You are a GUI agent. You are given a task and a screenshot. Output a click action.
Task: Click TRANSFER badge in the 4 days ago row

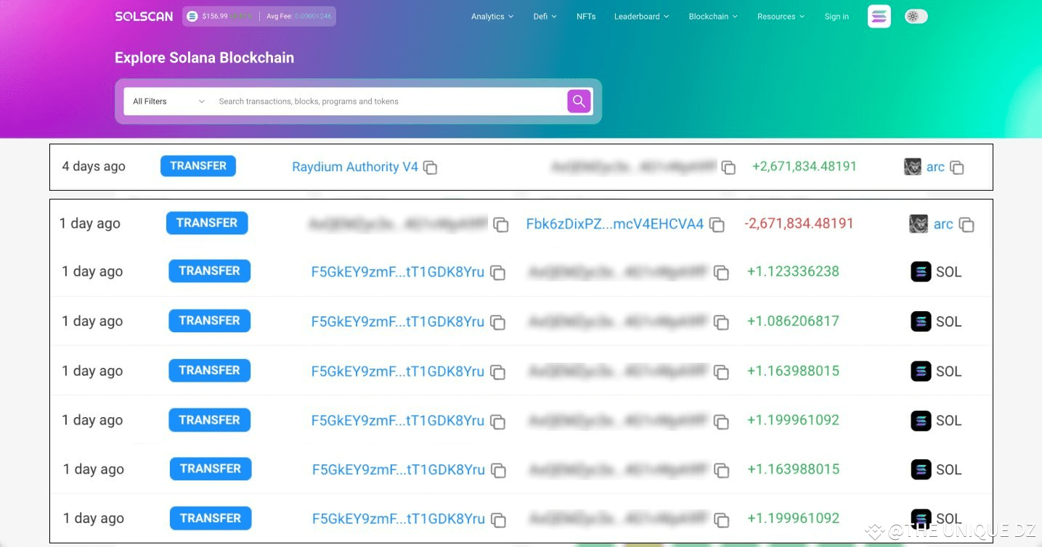point(198,166)
